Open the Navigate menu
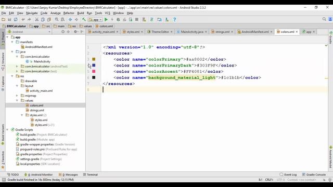The height and width of the screenshot is (187, 333). (x=32, y=13)
